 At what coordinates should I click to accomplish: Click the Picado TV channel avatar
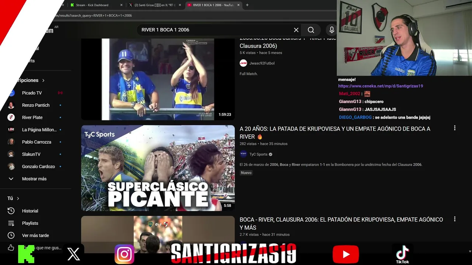[x=11, y=93]
